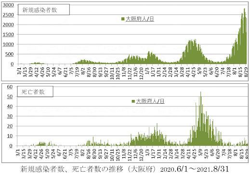Click the 11/22 date label in the top chart
Image resolution: width=249 pixels, height=174 pixels.
pyautogui.click(x=130, y=74)
